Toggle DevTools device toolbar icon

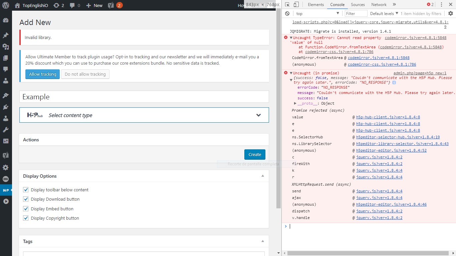click(296, 5)
